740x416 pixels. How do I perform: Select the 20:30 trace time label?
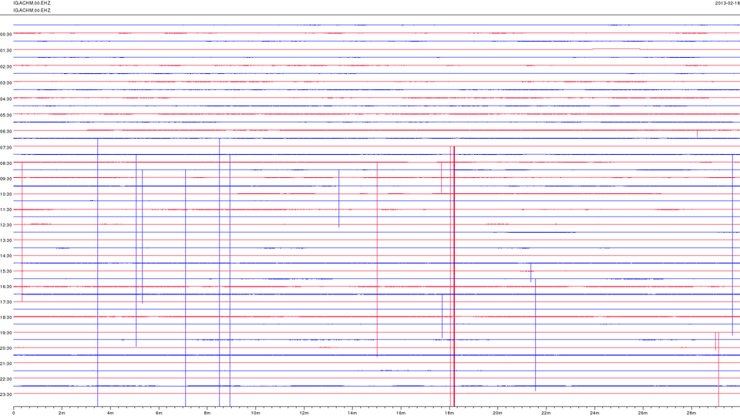[x=6, y=348]
